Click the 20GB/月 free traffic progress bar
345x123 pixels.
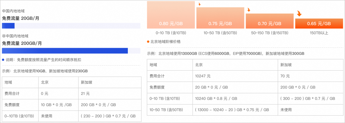pos(71,26)
